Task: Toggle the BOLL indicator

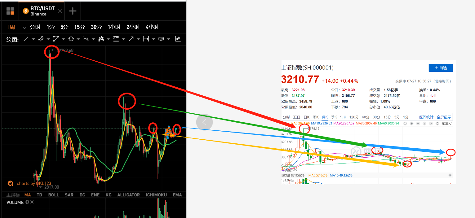Action: [54, 195]
